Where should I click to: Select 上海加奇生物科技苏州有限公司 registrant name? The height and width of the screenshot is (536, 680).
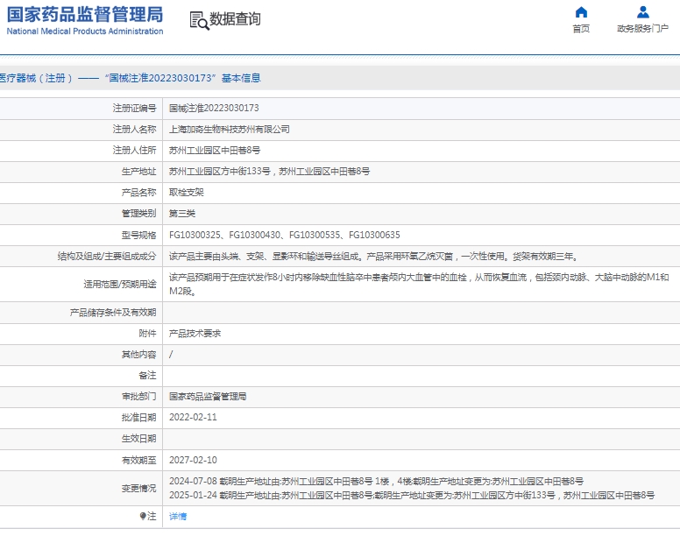230,129
